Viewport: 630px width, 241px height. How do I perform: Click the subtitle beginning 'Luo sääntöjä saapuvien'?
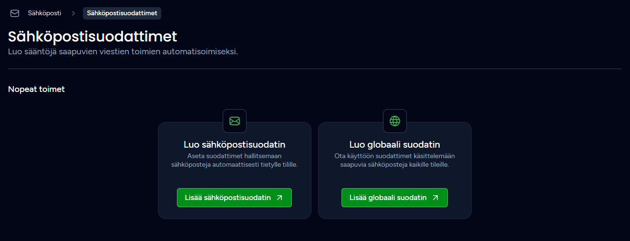tap(123, 51)
